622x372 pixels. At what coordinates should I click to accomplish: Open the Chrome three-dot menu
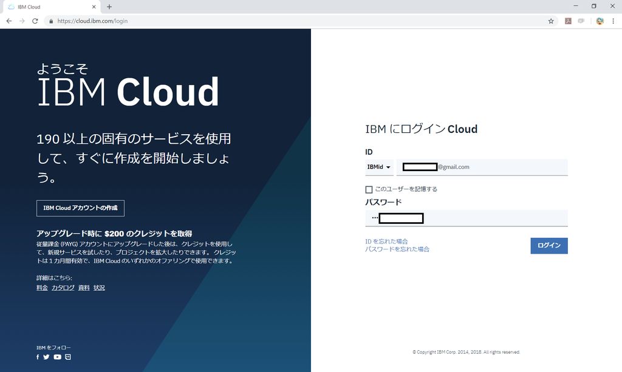(x=613, y=21)
